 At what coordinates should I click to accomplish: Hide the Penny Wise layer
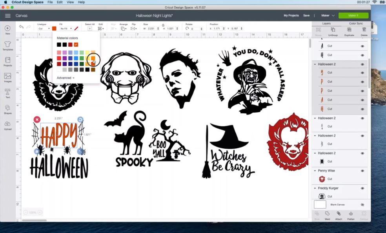362,171
